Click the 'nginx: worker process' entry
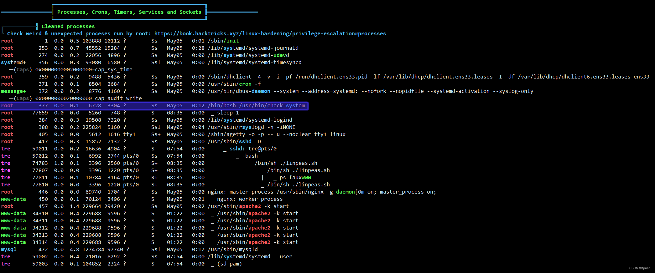Screen dimensions: 655x273 (250, 199)
